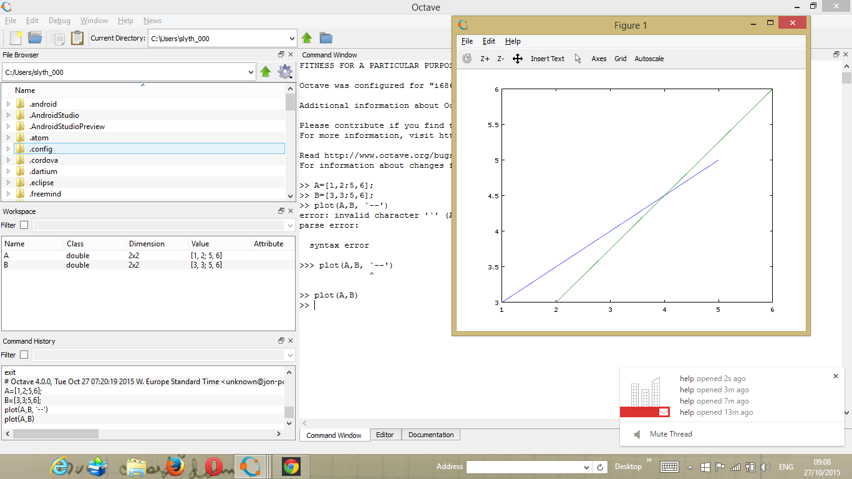Click the taskbar Address refresh icon
This screenshot has height=479, width=852.
600,467
